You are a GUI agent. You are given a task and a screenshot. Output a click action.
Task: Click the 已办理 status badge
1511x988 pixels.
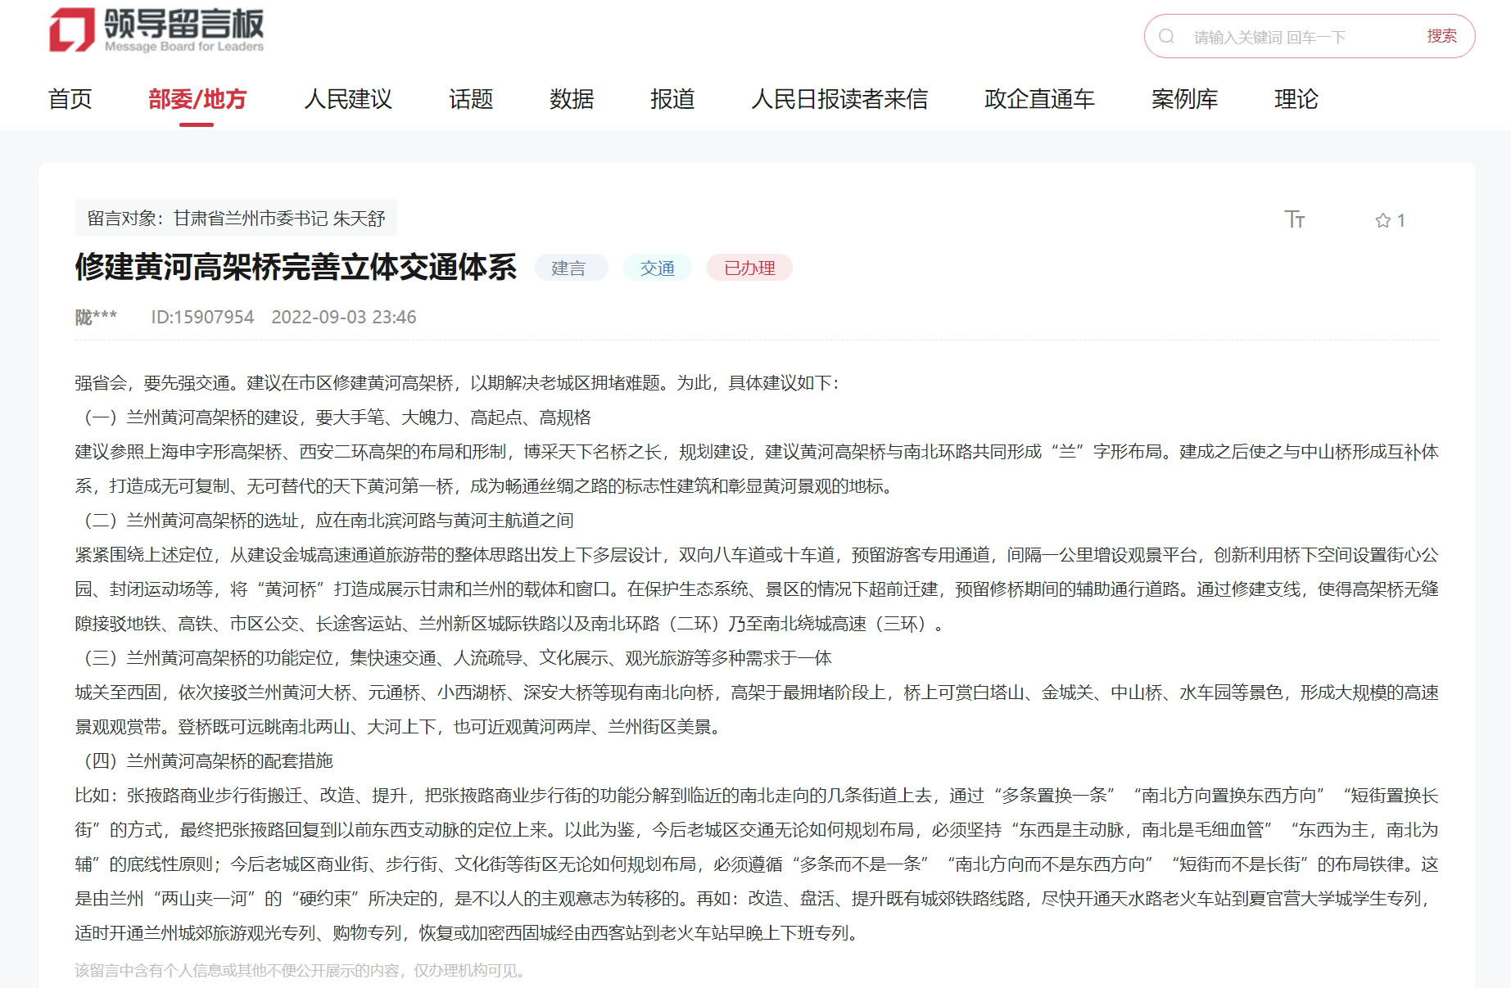749,268
